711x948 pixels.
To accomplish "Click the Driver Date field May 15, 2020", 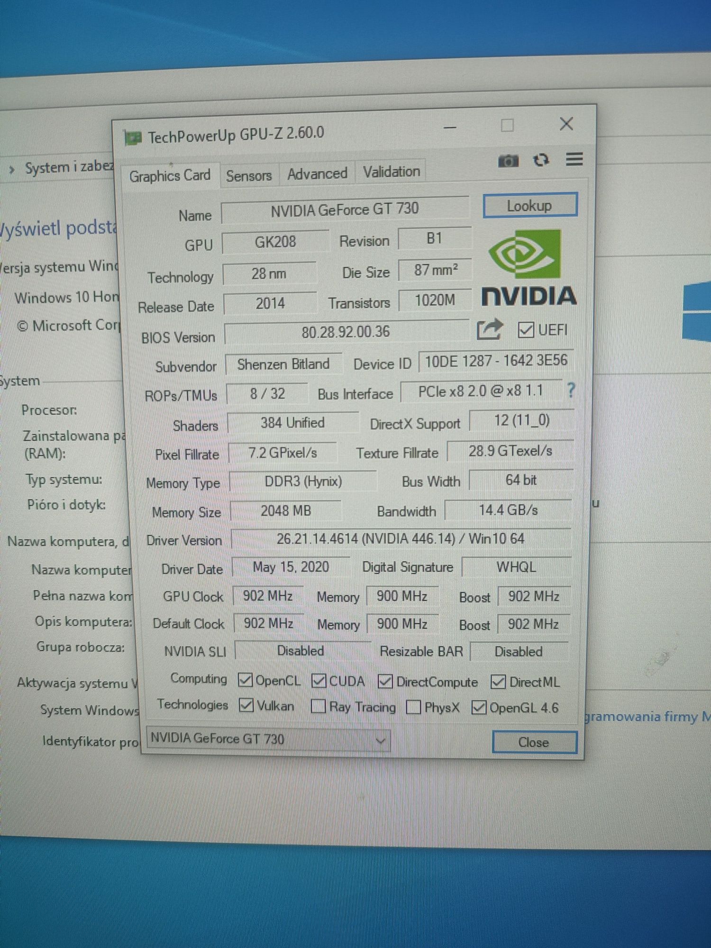I will (x=291, y=567).
